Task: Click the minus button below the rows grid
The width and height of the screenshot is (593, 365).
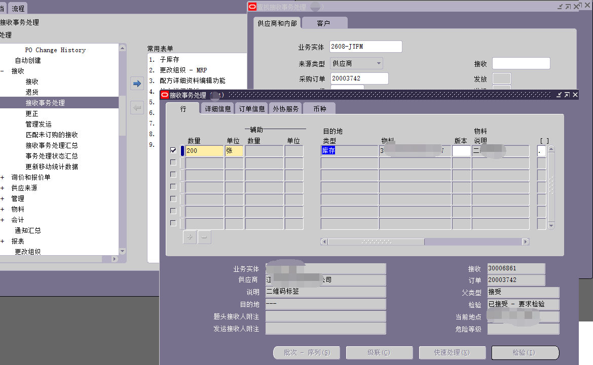Action: pyautogui.click(x=204, y=237)
